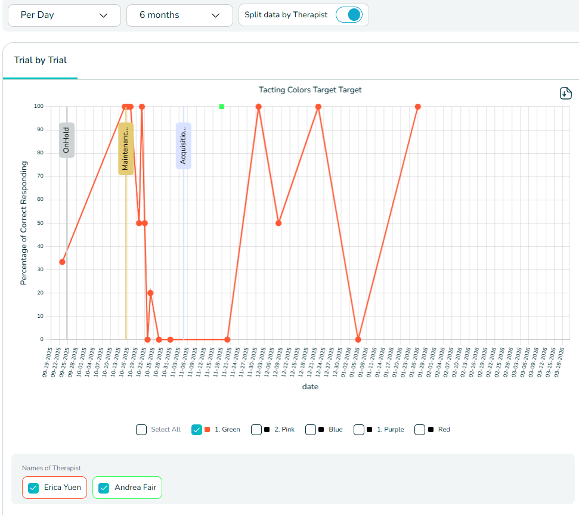Enable the Red target checkbox
Viewport: 579px width, 515px height.
(420, 430)
